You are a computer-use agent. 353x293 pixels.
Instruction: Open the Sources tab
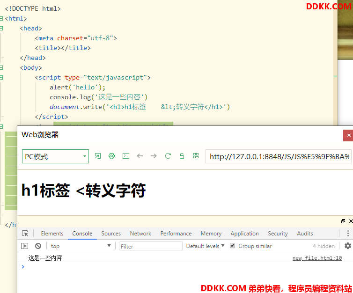[x=111, y=234]
